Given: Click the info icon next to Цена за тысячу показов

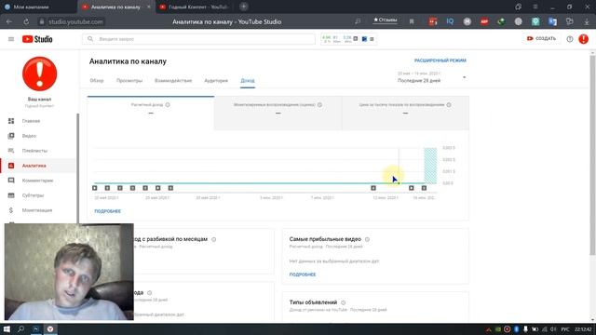Looking at the screenshot, I should click(449, 104).
